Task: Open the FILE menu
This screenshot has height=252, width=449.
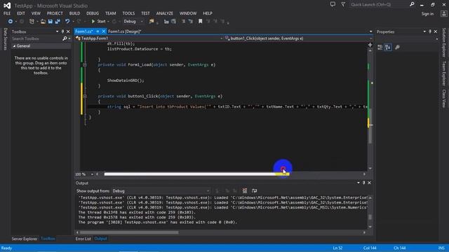Action: [7, 13]
